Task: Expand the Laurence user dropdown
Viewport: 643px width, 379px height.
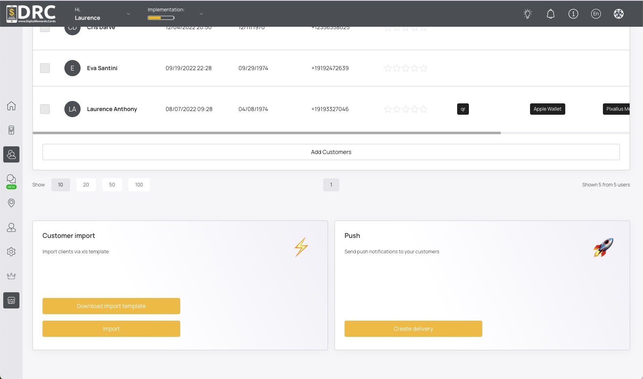Action: [x=128, y=14]
